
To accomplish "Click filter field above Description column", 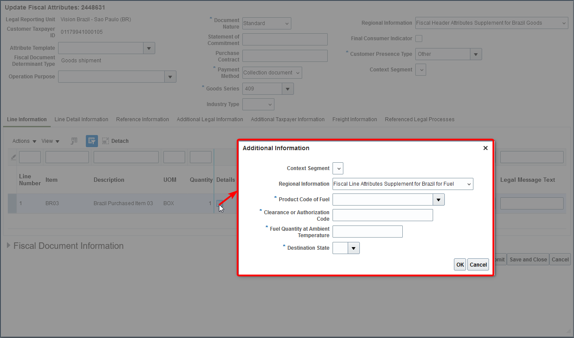I will click(x=126, y=157).
